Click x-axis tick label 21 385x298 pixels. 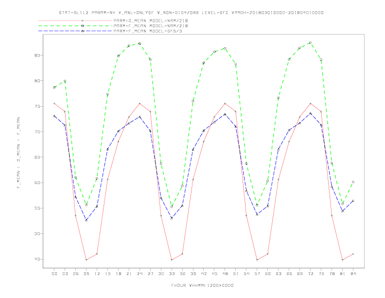[129, 274]
